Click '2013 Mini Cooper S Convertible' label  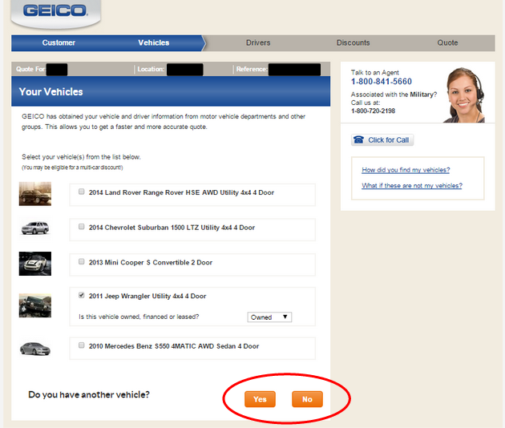pyautogui.click(x=151, y=262)
